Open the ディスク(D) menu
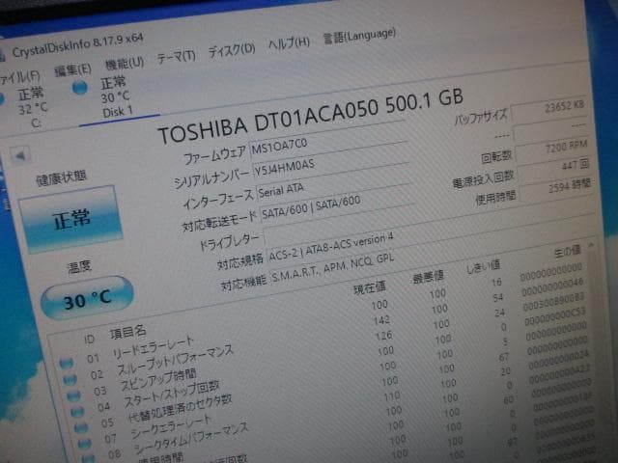 coord(232,49)
